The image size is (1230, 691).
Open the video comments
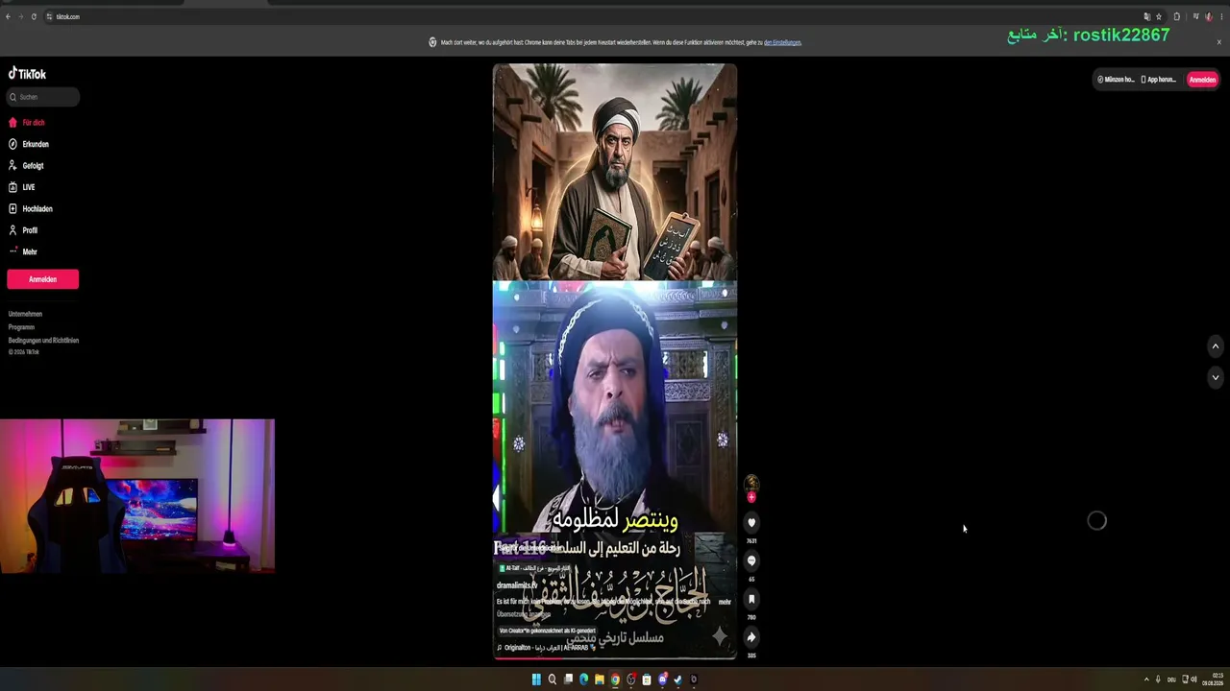coord(751,560)
